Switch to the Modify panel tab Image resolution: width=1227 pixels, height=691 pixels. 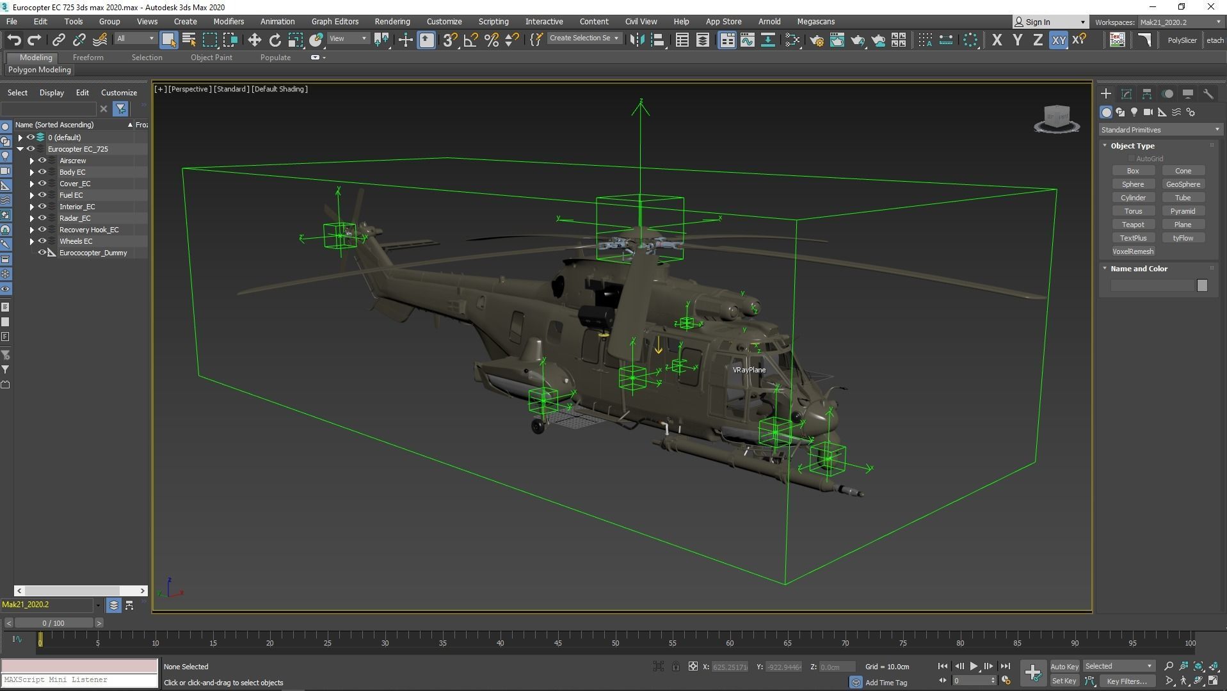pyautogui.click(x=1127, y=94)
